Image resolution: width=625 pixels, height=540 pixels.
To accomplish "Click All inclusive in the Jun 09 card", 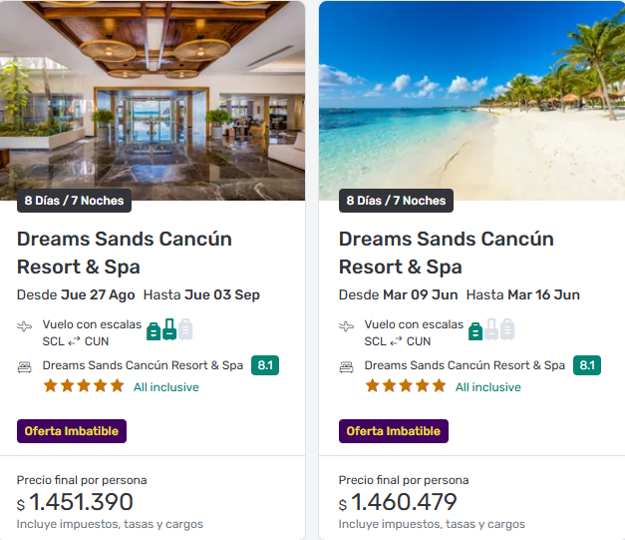I will 487,387.
